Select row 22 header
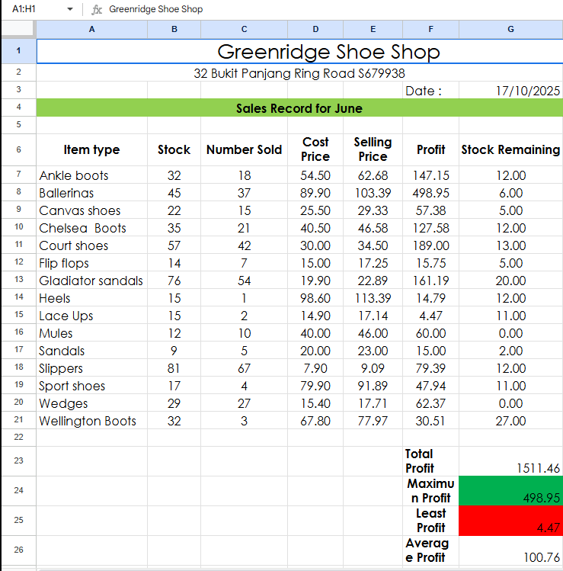Viewport: 563px width, 571px height. (18, 437)
